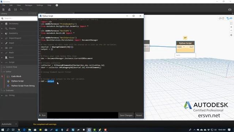Click the Save toolbar icon
This screenshot has height=132, width=234.
pos(15,10)
